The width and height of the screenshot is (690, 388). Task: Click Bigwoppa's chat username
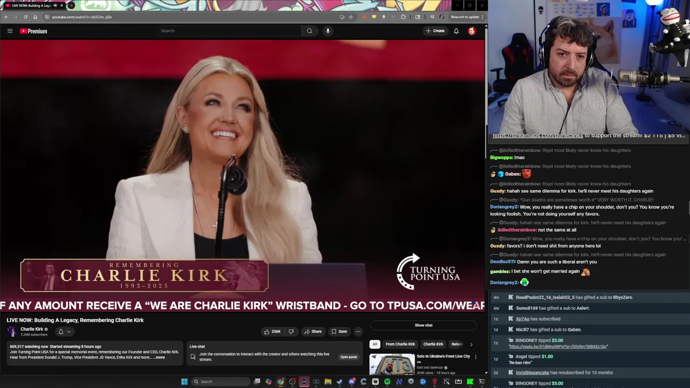[x=501, y=157]
